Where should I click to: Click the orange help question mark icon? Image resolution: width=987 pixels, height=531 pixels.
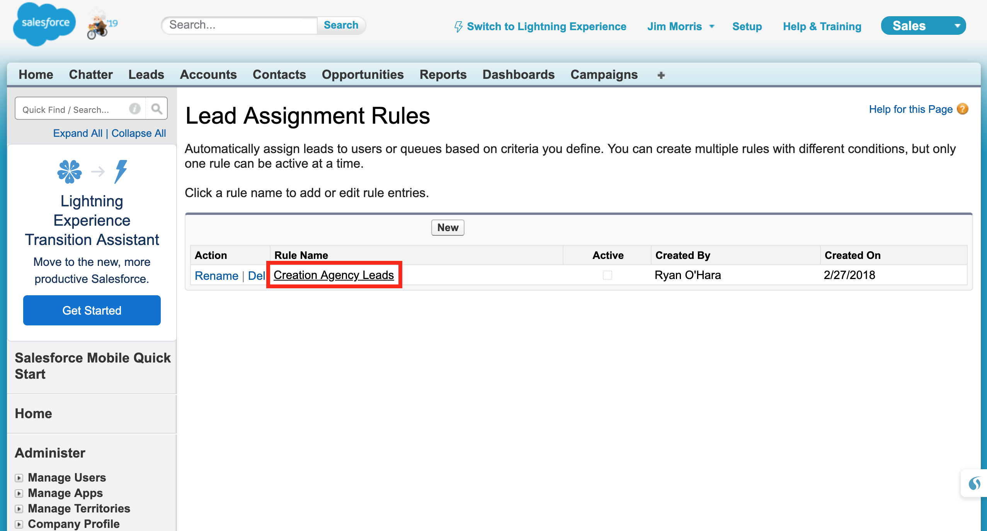[963, 109]
